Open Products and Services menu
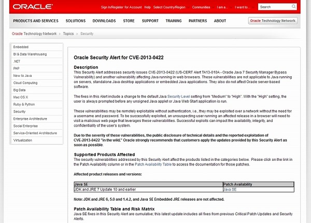This screenshot has width=311, height=223. (x=35, y=21)
